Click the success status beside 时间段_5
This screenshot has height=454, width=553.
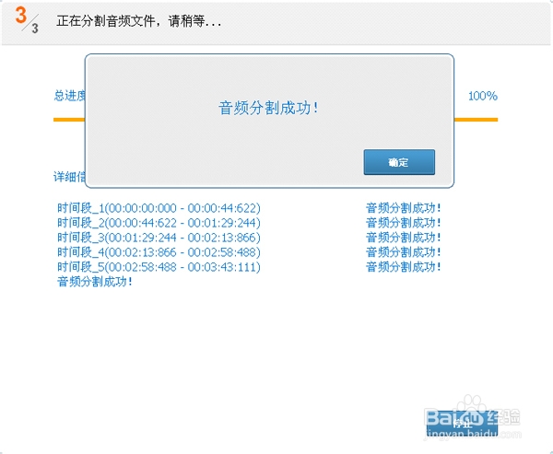tap(404, 267)
